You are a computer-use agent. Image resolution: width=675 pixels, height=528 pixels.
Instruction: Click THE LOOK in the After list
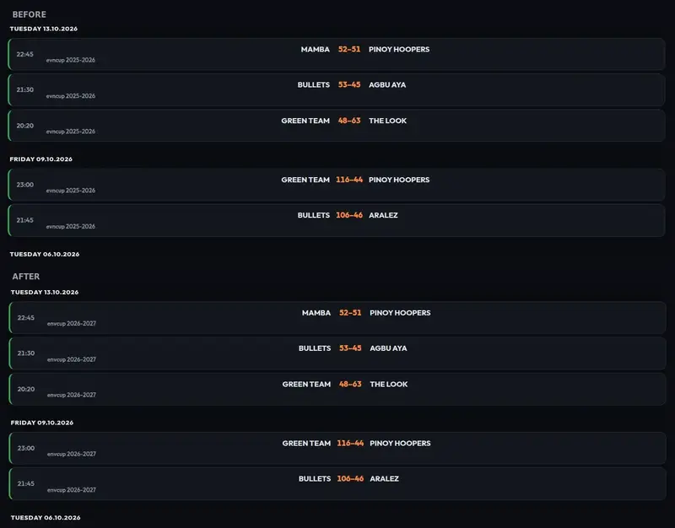pyautogui.click(x=388, y=385)
